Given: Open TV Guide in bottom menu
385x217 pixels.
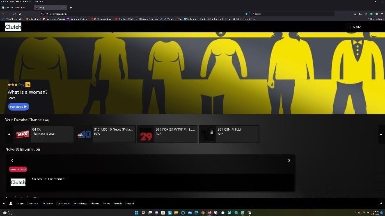Looking at the screenshot, I should (48, 203).
